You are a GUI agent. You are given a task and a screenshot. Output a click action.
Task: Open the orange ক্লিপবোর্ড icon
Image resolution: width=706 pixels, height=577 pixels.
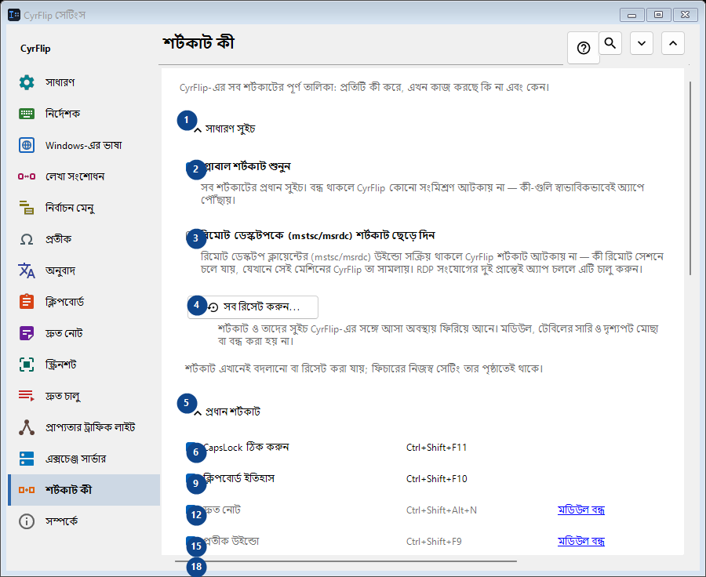coord(27,301)
